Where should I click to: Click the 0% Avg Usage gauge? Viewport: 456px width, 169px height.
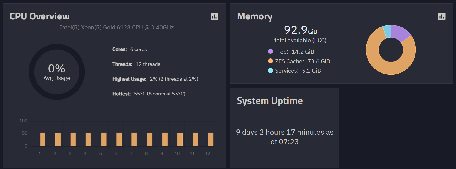57,72
